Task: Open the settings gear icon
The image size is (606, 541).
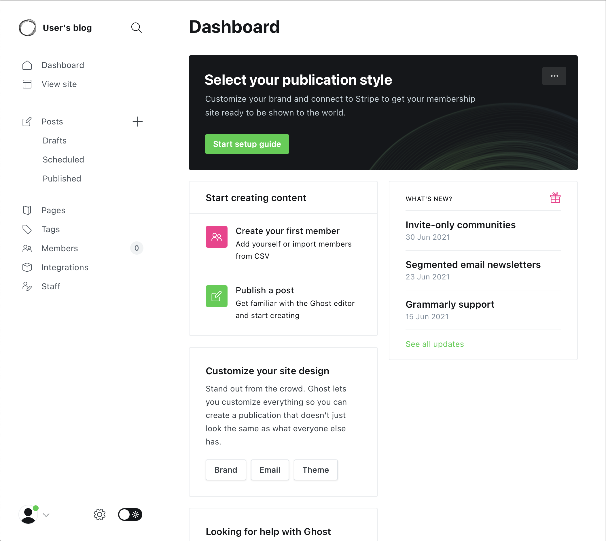Action: pos(100,514)
